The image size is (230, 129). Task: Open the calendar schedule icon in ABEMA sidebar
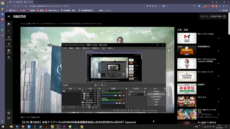pos(9,51)
